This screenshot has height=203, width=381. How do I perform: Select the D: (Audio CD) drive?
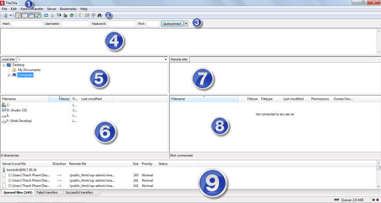pyautogui.click(x=17, y=110)
